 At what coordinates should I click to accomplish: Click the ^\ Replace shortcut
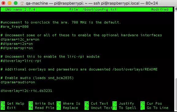[x=67, y=108]
